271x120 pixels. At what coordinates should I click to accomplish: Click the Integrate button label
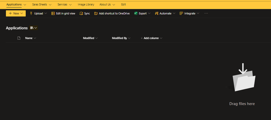[190, 13]
